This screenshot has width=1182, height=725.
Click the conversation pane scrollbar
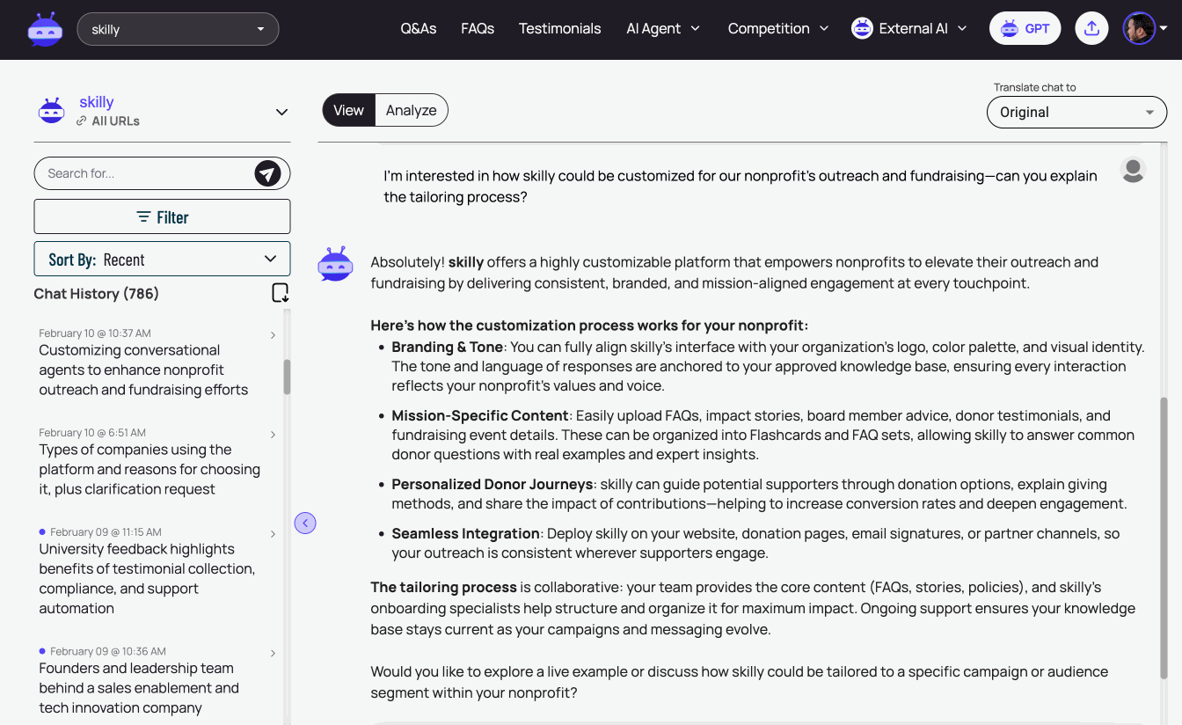(1164, 537)
